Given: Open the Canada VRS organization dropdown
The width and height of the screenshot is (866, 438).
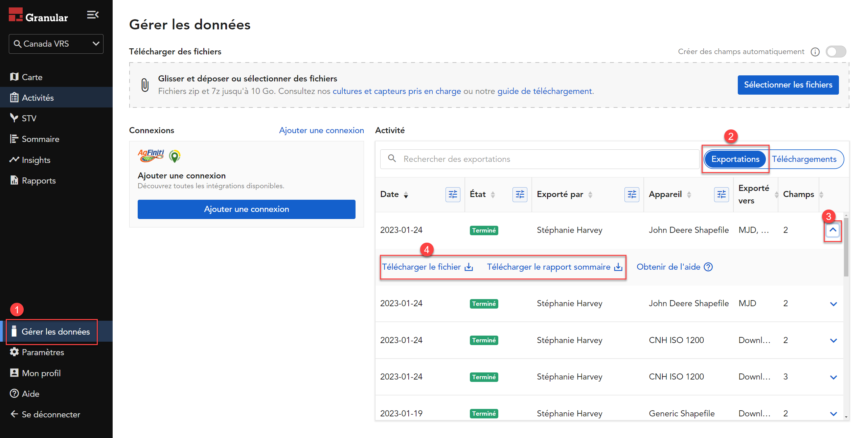Looking at the screenshot, I should click(x=56, y=44).
